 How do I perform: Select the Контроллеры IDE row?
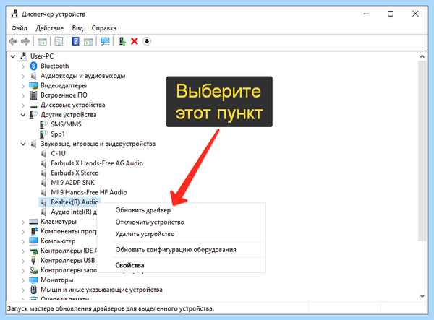[x=69, y=251]
